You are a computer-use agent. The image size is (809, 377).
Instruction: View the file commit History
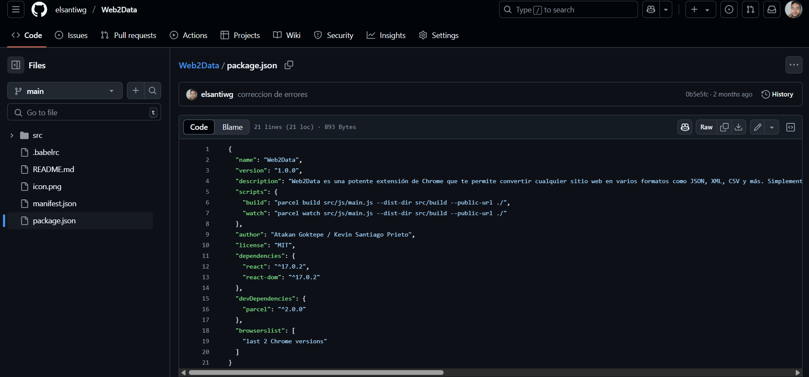[777, 94]
